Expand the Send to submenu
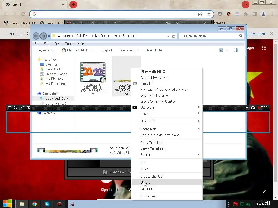This screenshot has height=208, width=278. (x=167, y=155)
